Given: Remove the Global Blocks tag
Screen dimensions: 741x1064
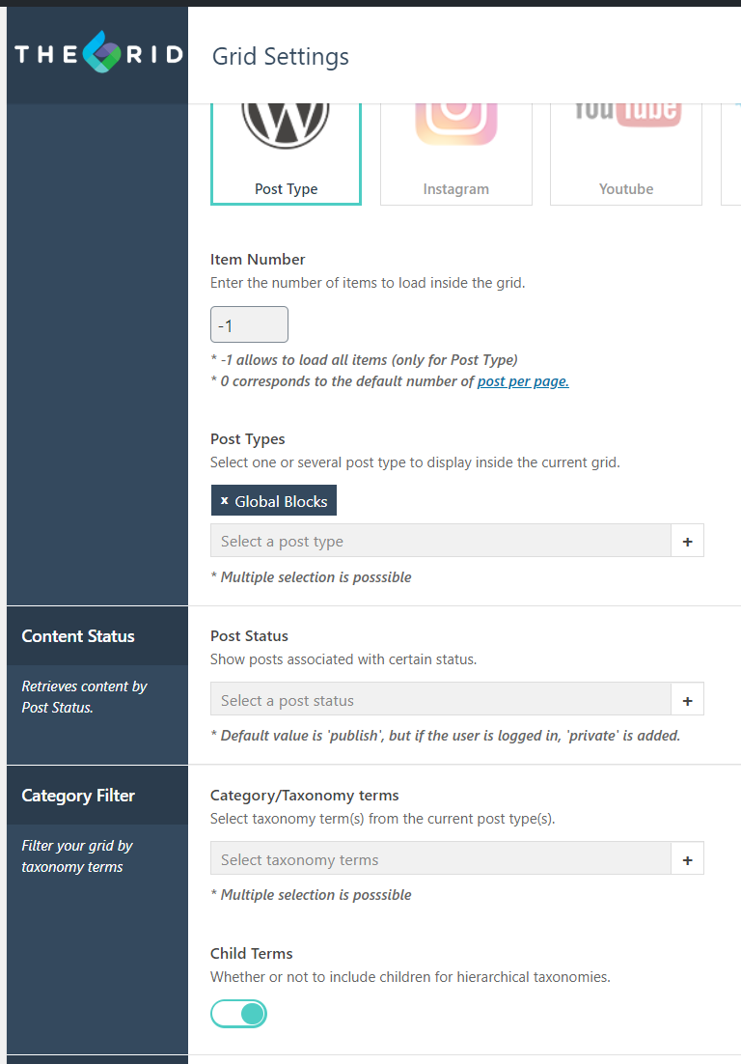Looking at the screenshot, I should (x=225, y=501).
